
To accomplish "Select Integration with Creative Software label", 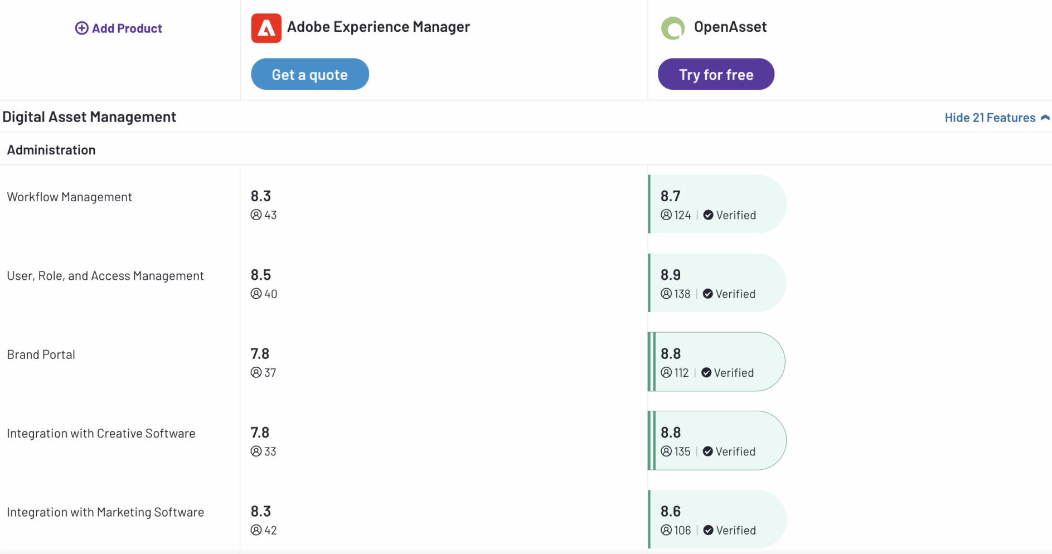I will [x=101, y=434].
